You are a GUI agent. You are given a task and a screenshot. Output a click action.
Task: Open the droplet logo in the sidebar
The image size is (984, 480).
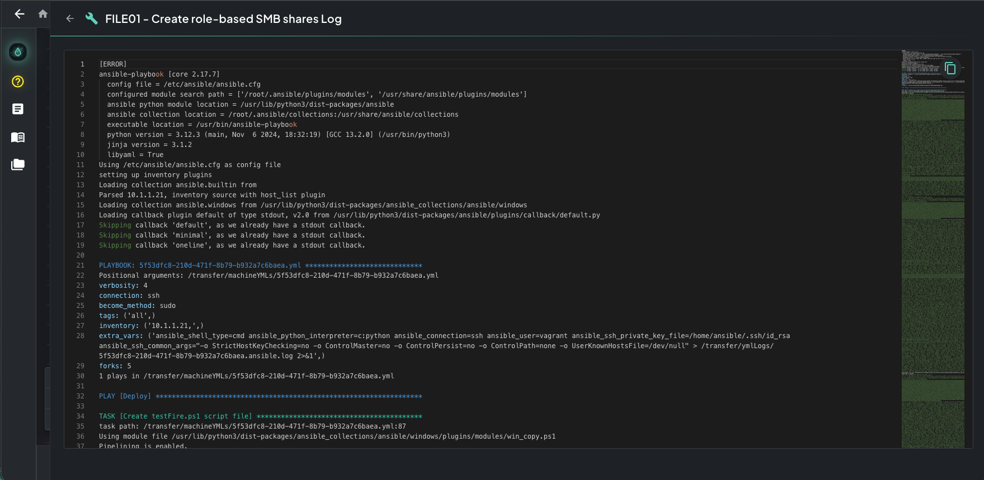18,52
